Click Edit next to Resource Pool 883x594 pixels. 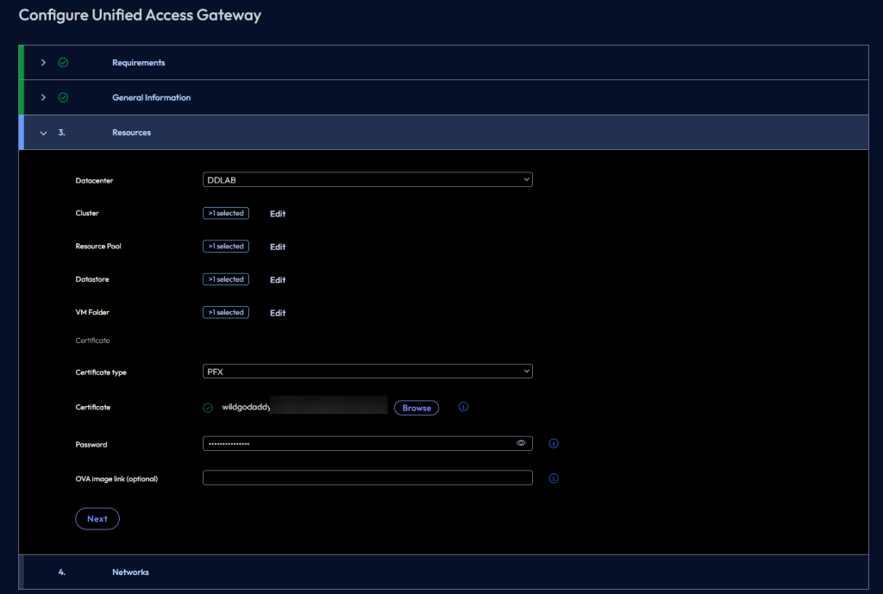pyautogui.click(x=278, y=247)
